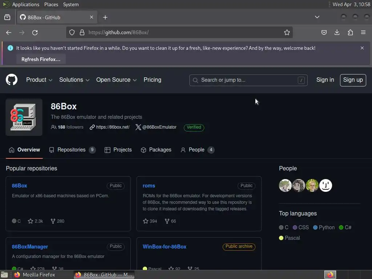The image size is (372, 279).
Task: Click the fourth smiley-face member avatar
Action: click(326, 186)
